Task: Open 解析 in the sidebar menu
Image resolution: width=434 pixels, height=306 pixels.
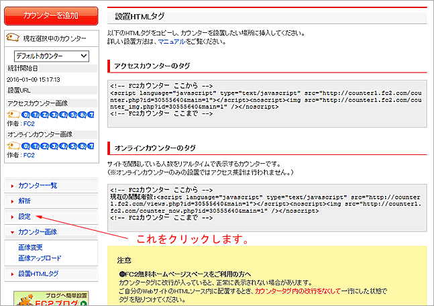Action: (24, 201)
